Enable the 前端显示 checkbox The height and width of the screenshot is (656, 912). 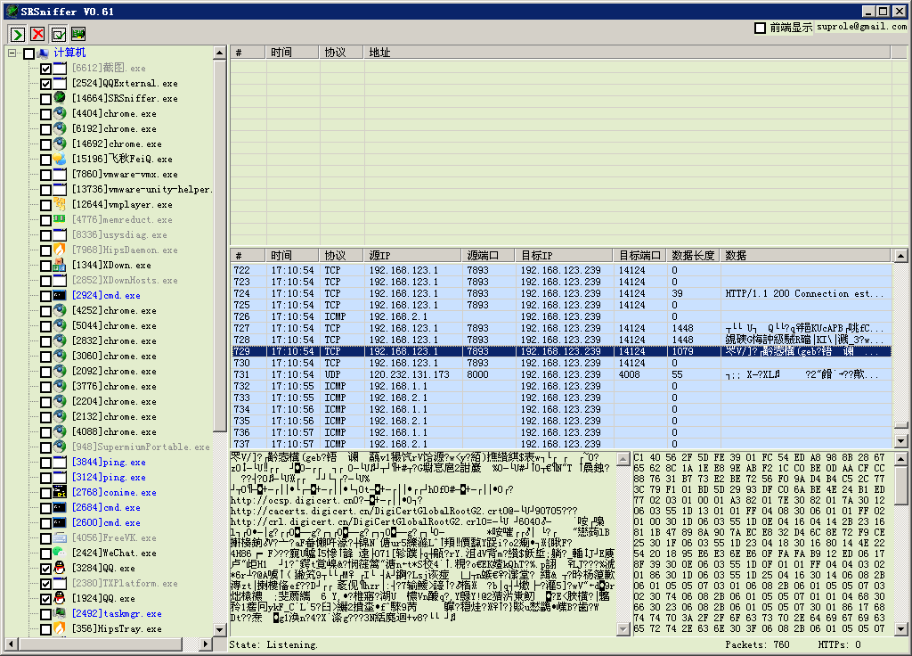(760, 28)
